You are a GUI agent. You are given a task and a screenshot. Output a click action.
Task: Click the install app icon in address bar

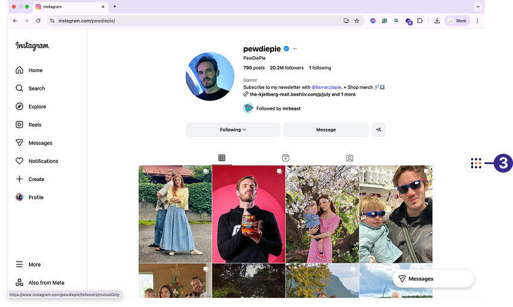(x=346, y=21)
